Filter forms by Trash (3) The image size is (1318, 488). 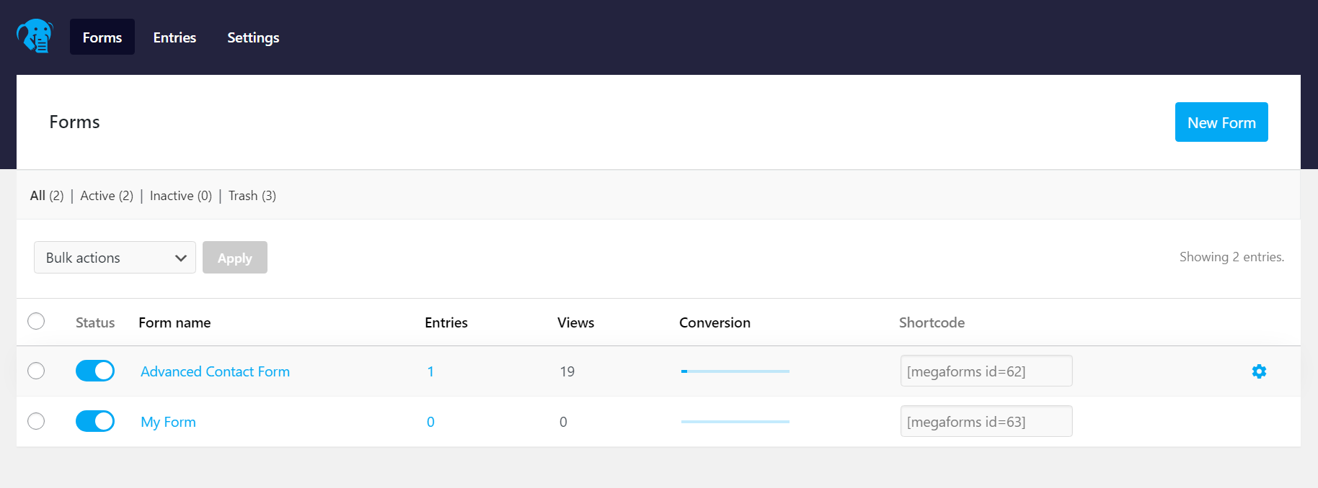click(x=252, y=196)
